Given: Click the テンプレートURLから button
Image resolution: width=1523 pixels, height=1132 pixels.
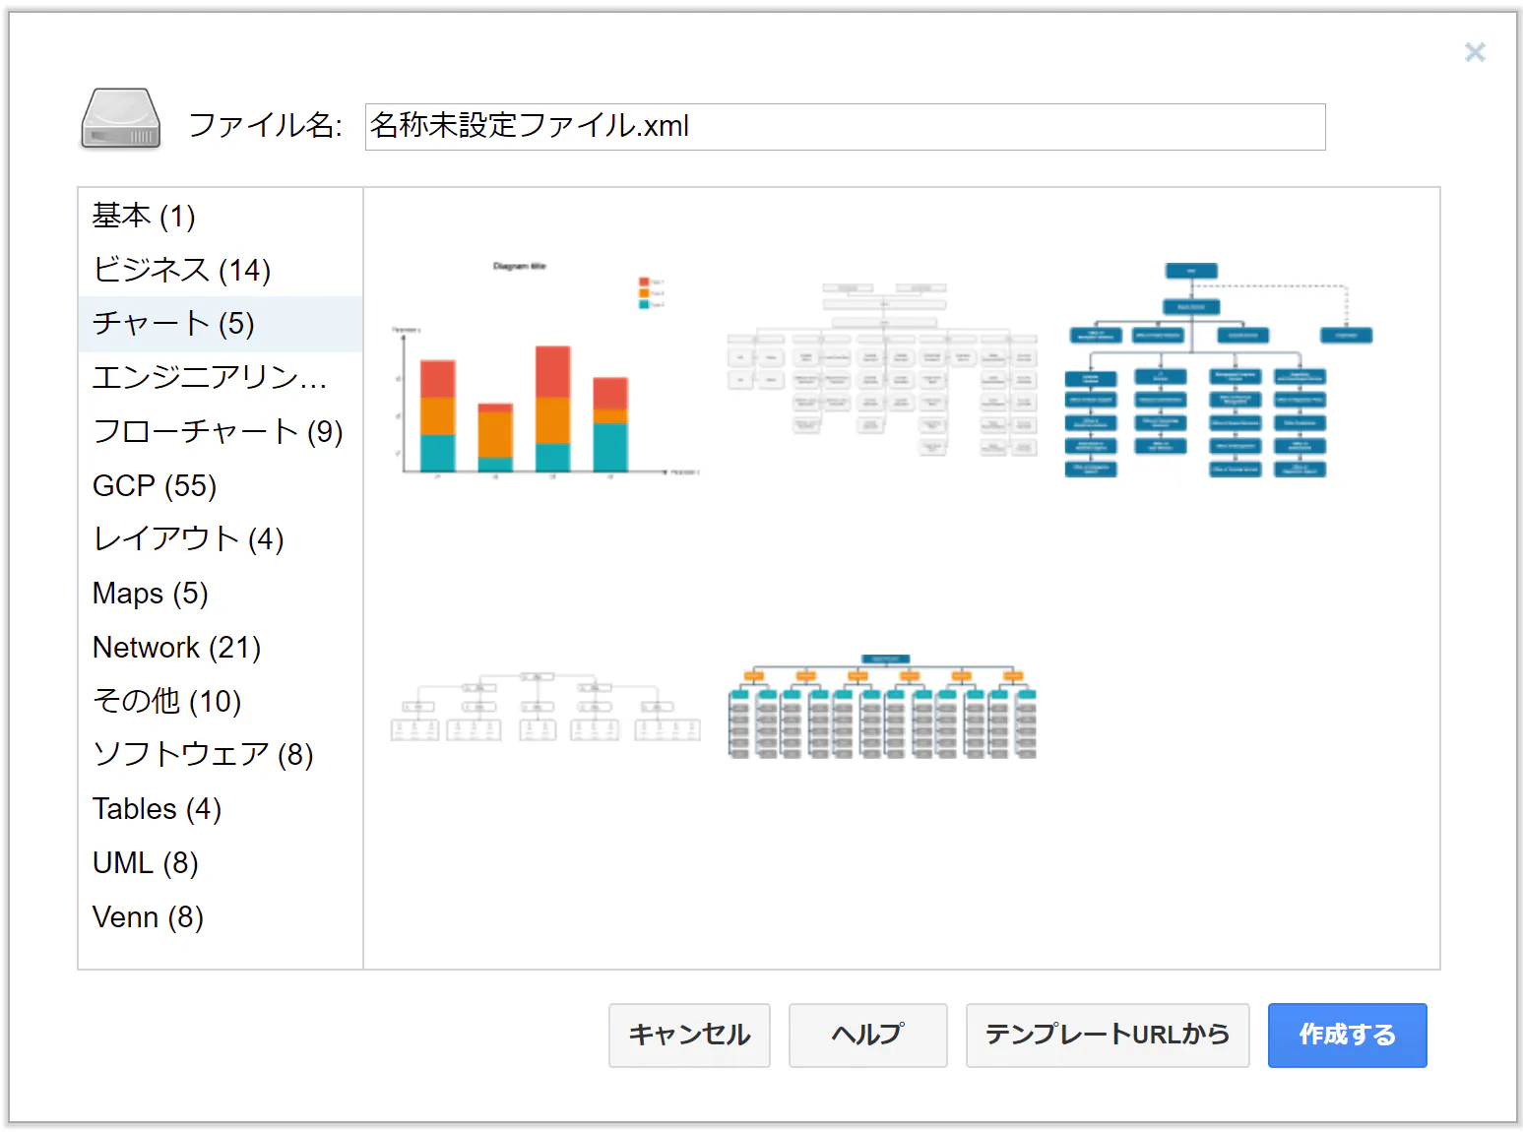Looking at the screenshot, I should (x=1108, y=1035).
